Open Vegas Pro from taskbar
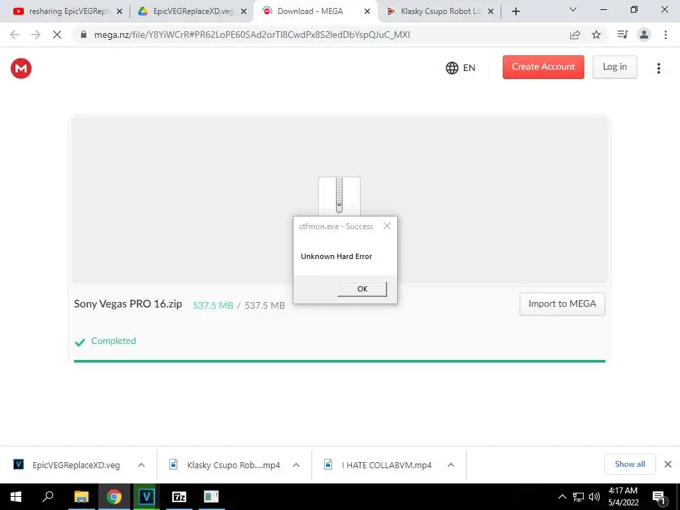This screenshot has height=510, width=680. click(146, 497)
